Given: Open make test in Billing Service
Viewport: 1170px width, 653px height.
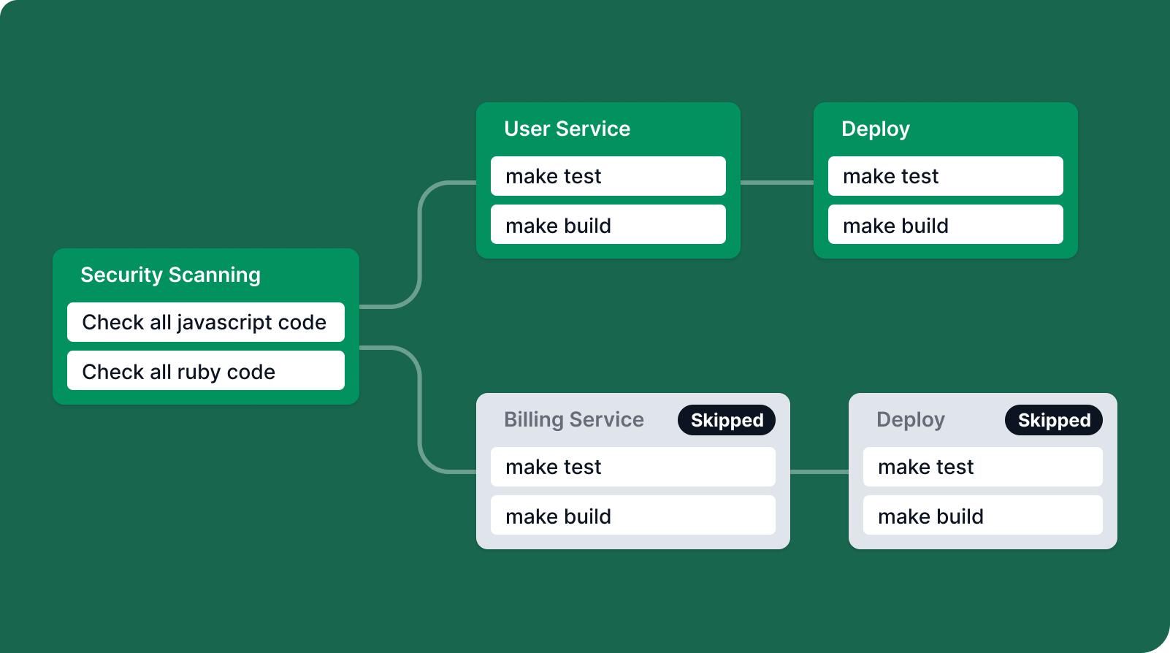Looking at the screenshot, I should pos(633,467).
